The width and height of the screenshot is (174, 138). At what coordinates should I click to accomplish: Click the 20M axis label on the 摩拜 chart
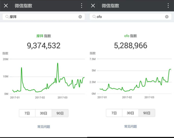click(5, 59)
